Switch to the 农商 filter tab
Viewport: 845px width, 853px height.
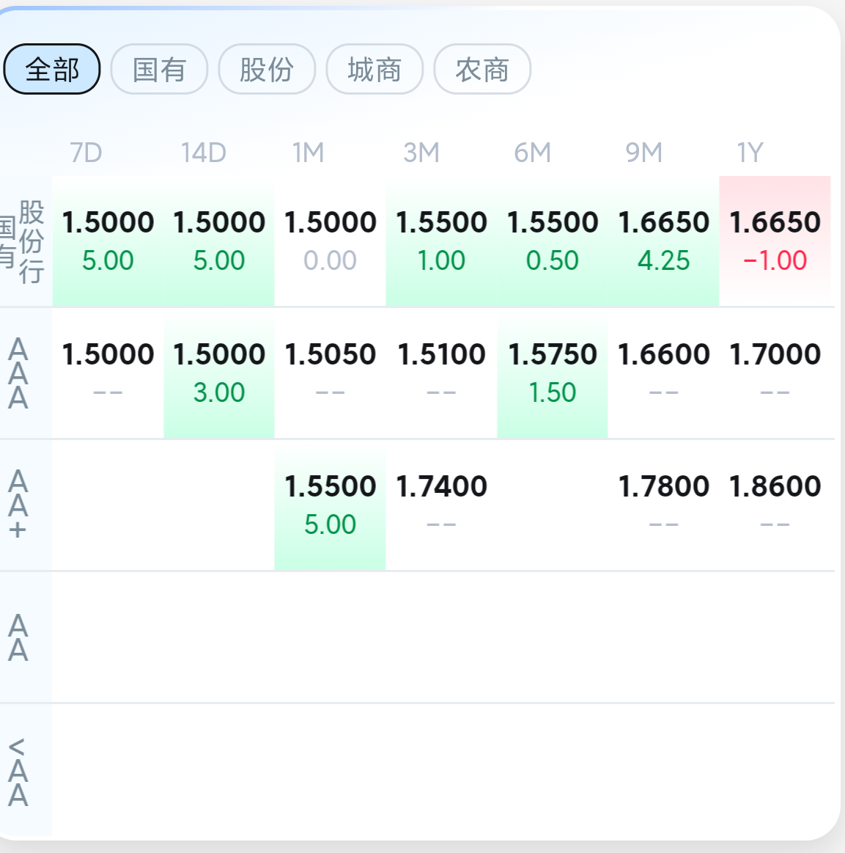[482, 69]
